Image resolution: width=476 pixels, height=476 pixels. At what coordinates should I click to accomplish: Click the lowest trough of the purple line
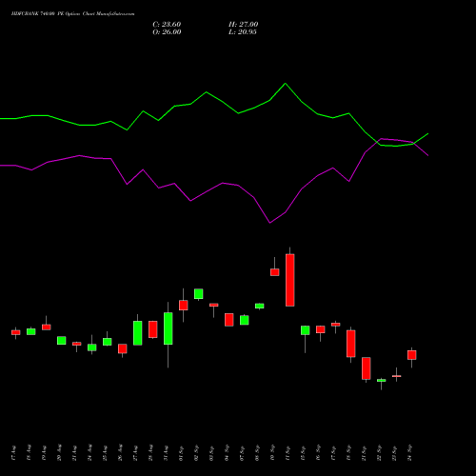(x=269, y=223)
